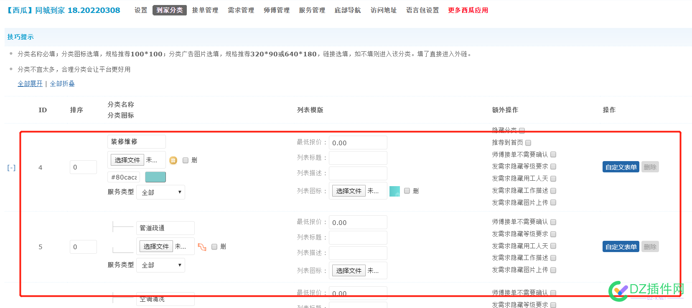
Task: Choose a list icon file for 装修维修
Action: [349, 191]
